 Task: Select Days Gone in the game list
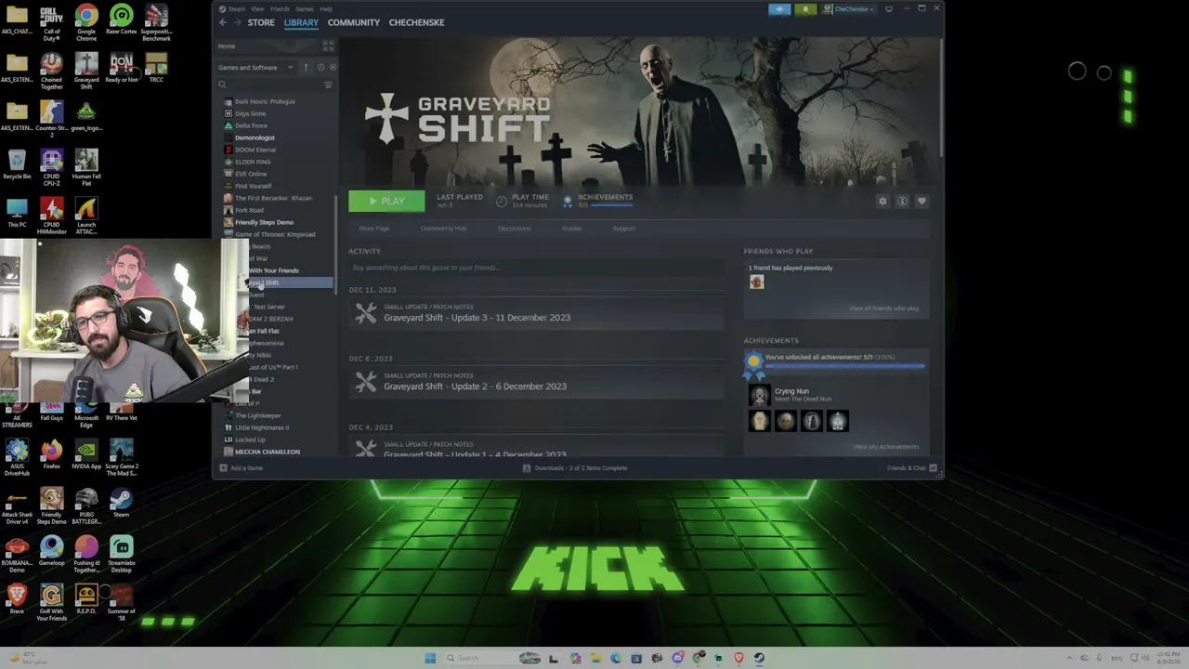[x=250, y=113]
